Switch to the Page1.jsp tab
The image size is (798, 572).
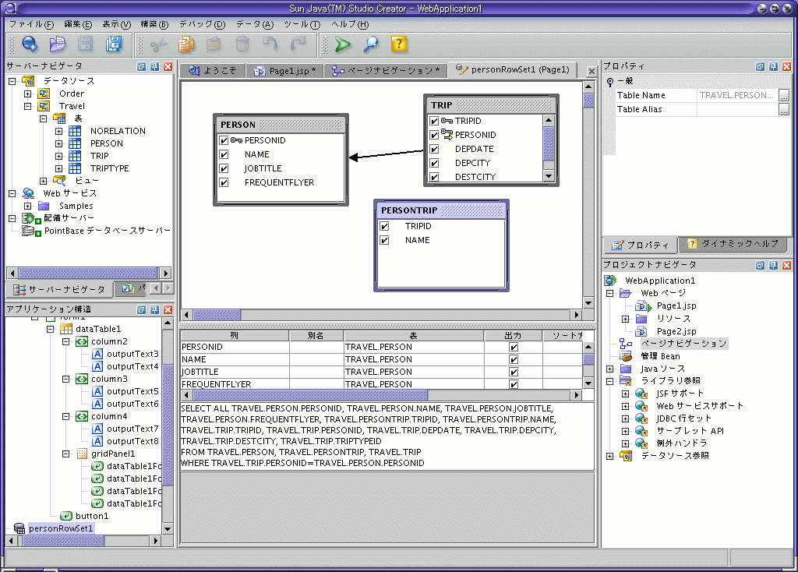[x=285, y=71]
